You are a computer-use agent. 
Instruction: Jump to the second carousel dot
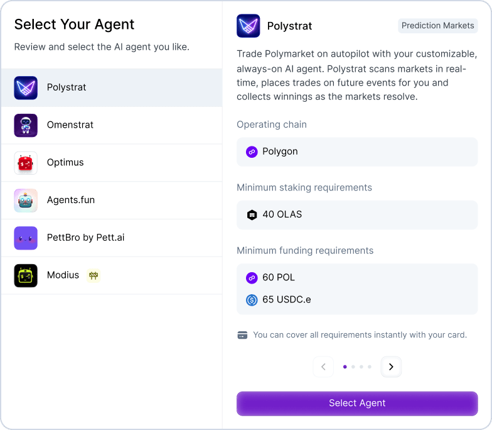click(353, 367)
